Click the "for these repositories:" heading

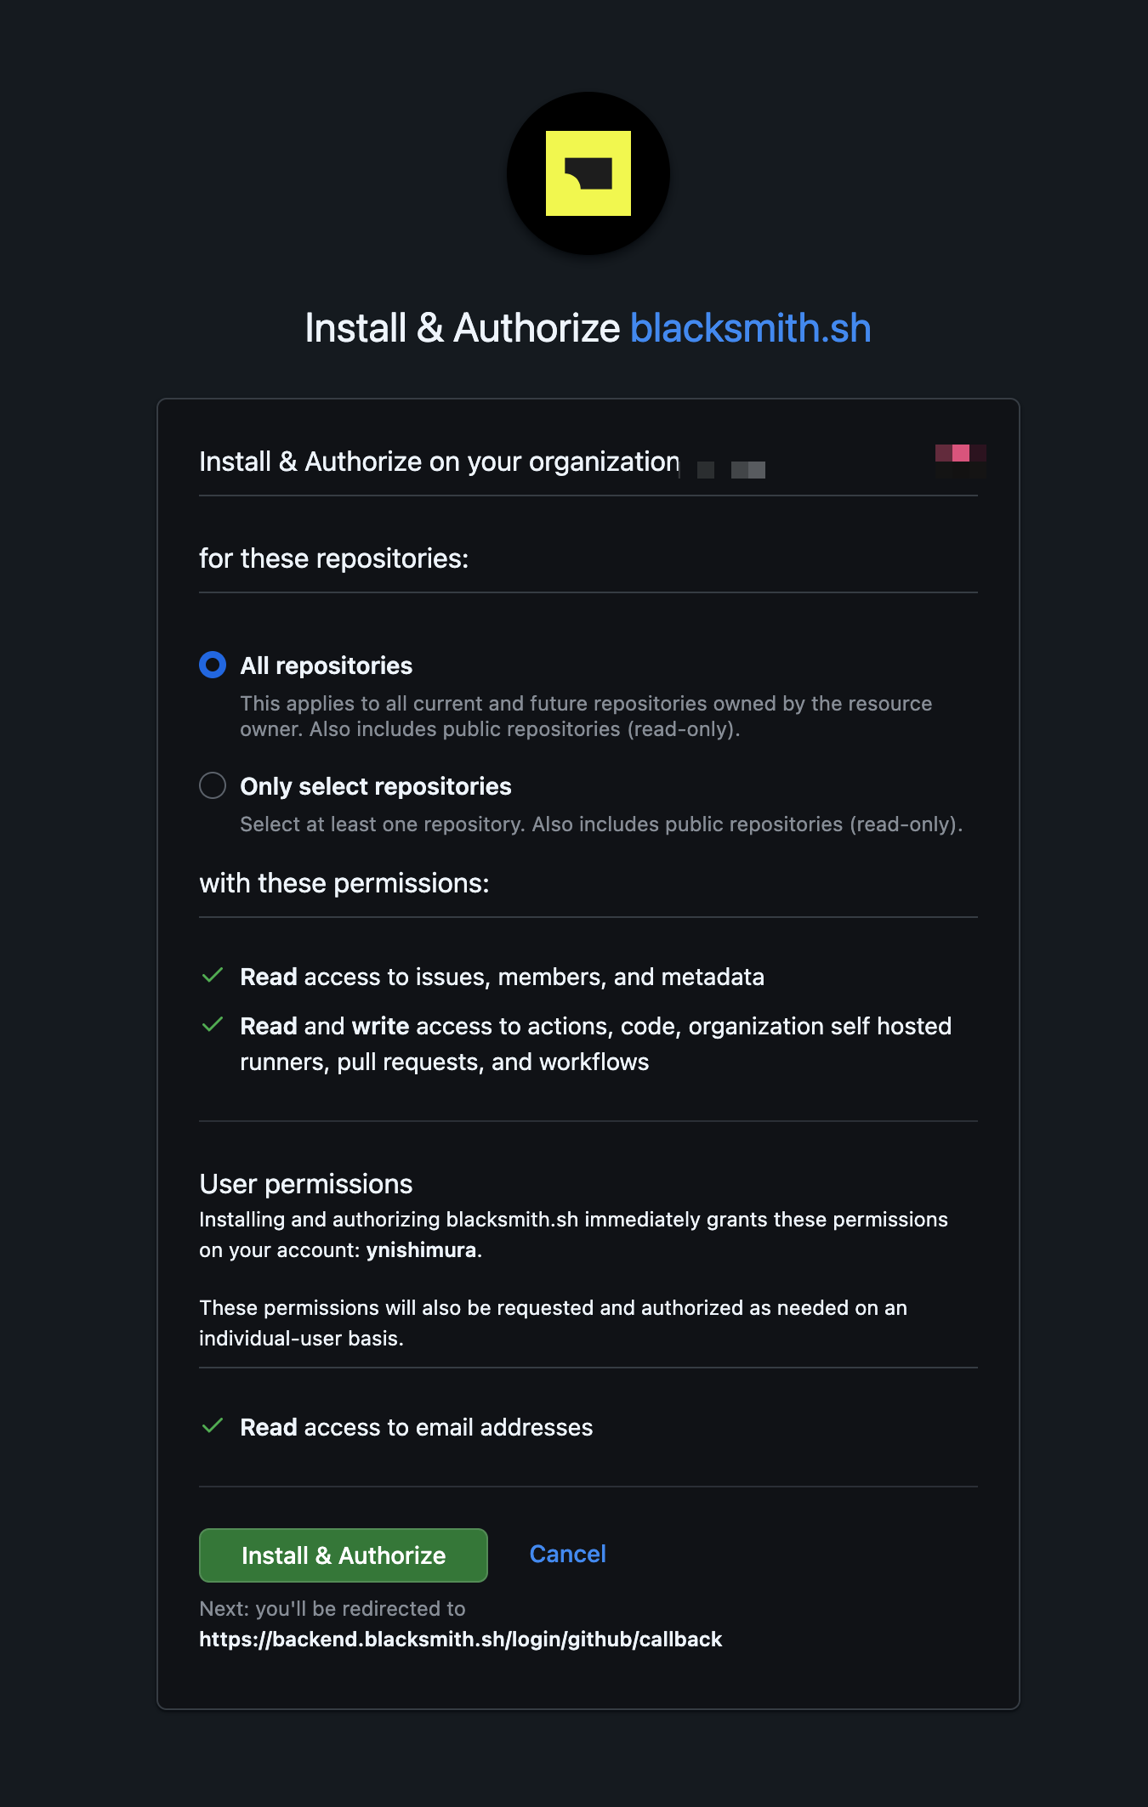(x=333, y=558)
